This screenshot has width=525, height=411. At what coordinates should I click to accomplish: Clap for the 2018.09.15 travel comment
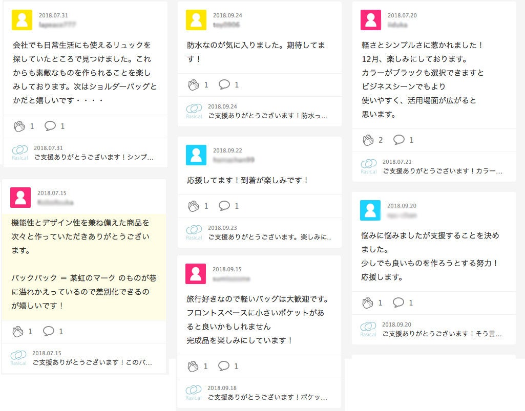click(x=193, y=366)
